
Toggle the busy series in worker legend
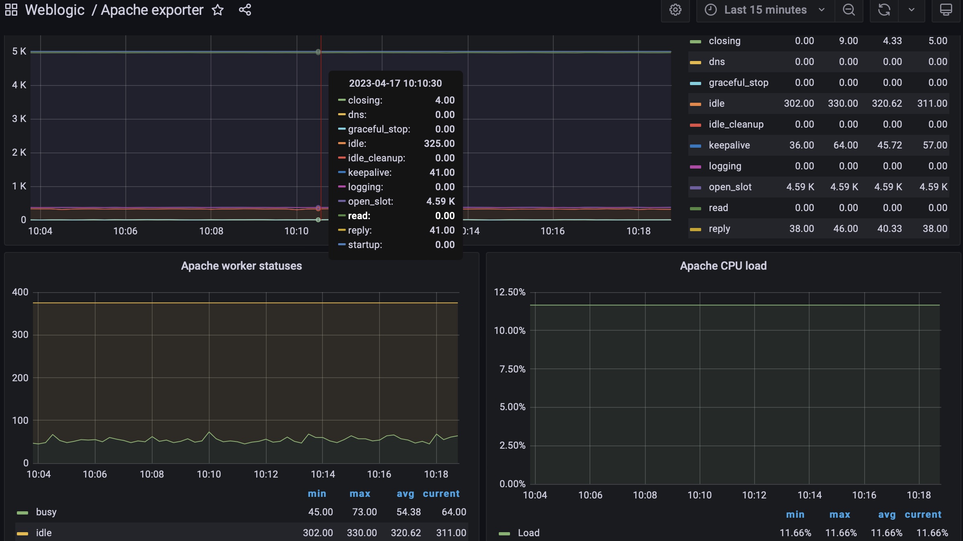coord(46,512)
